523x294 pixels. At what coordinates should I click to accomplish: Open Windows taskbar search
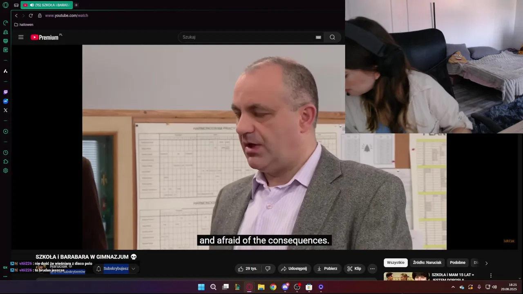click(213, 287)
